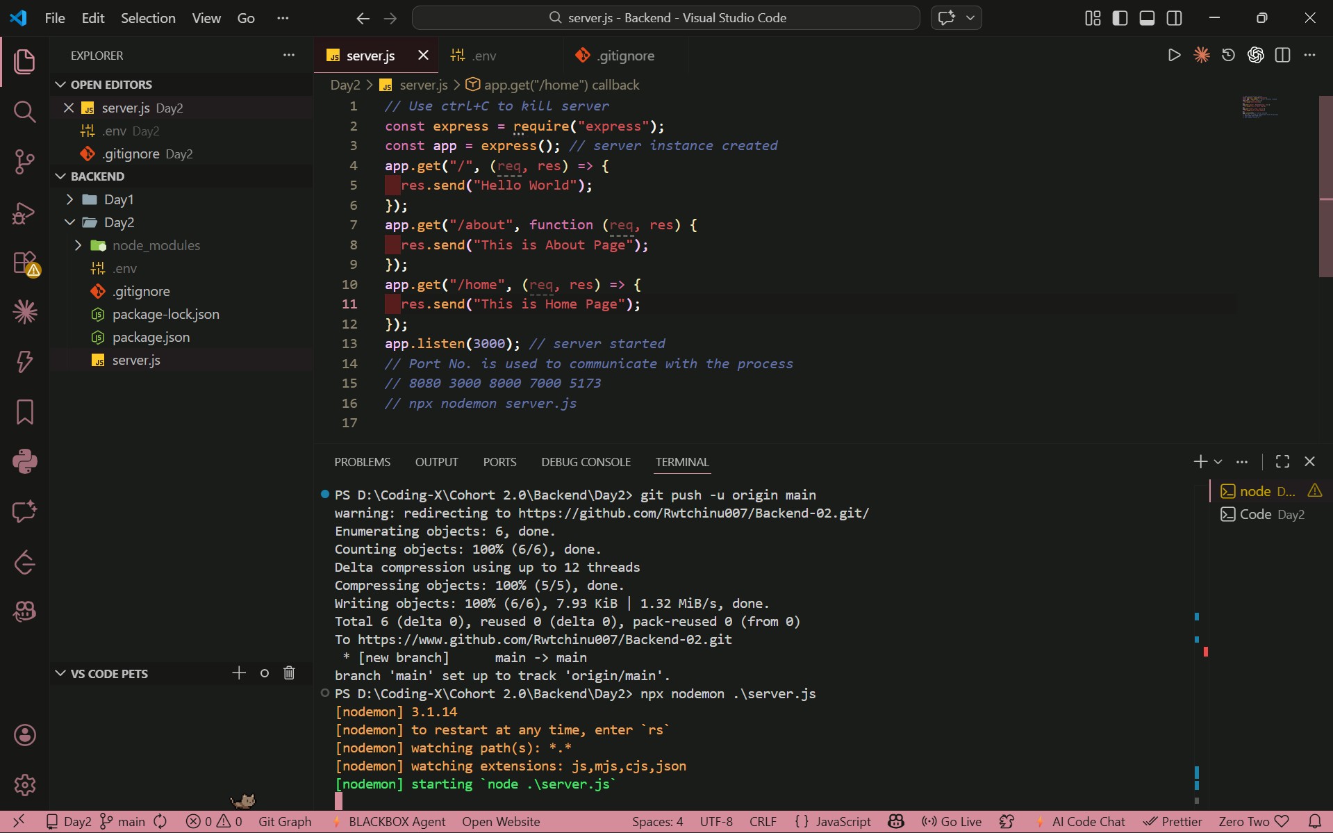This screenshot has height=833, width=1333.
Task: Open the Python sidebar icon
Action: click(x=24, y=461)
